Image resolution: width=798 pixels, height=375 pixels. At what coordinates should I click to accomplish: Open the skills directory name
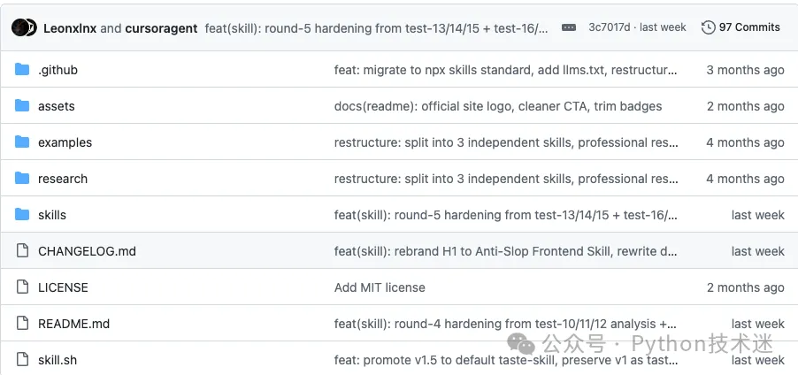(x=52, y=215)
